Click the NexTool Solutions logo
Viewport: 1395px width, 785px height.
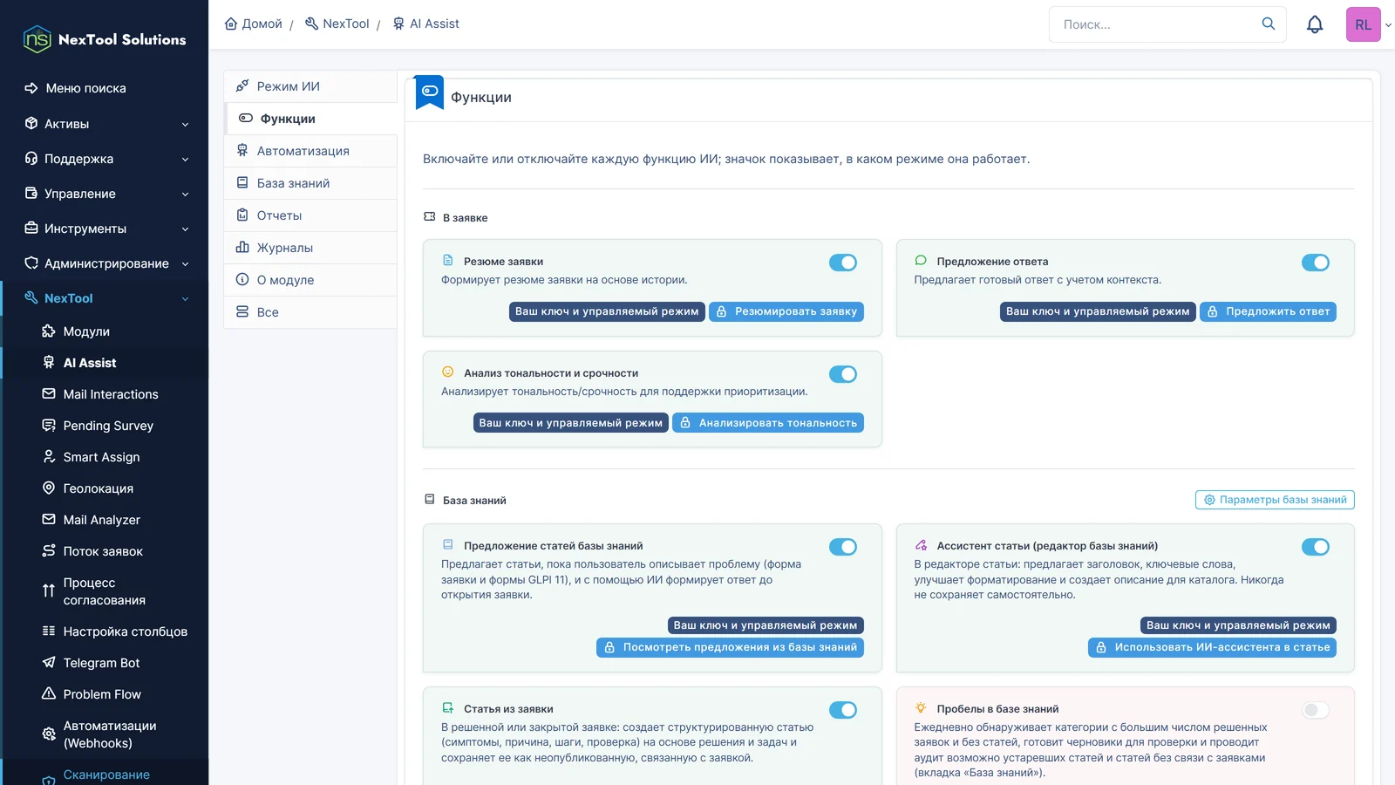pyautogui.click(x=105, y=39)
